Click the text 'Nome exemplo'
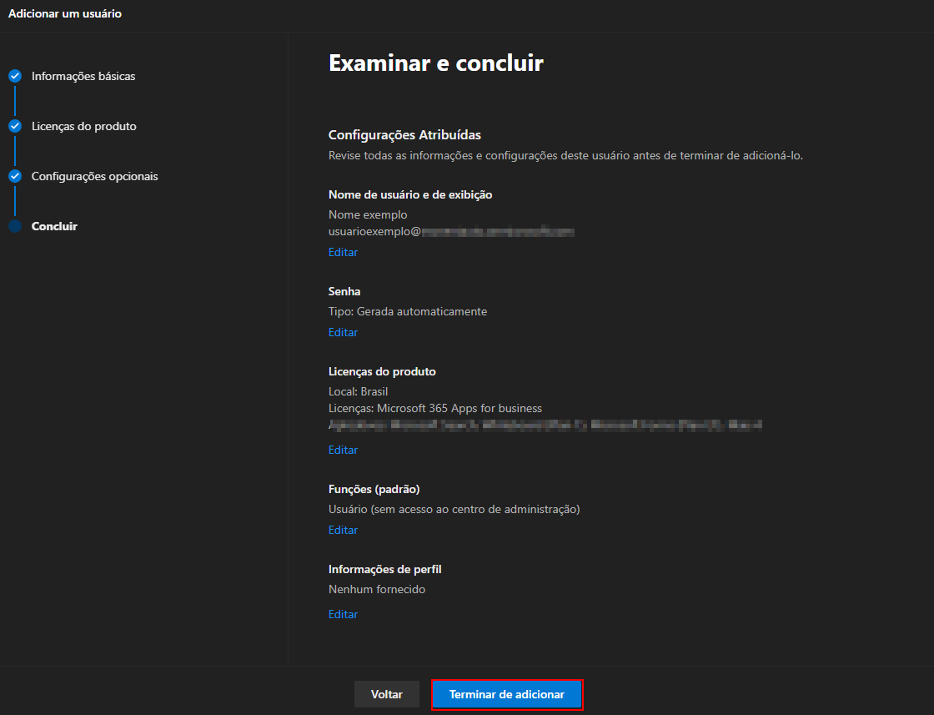 (368, 214)
